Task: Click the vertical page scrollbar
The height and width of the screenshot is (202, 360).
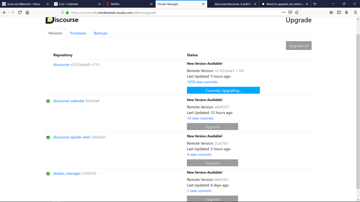Action: tap(358, 111)
